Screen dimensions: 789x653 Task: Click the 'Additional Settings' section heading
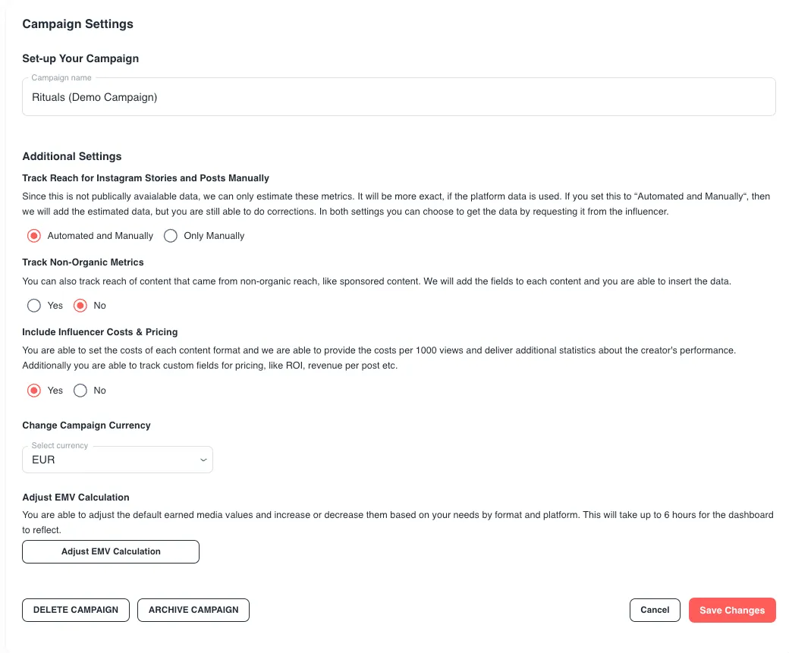tap(72, 156)
